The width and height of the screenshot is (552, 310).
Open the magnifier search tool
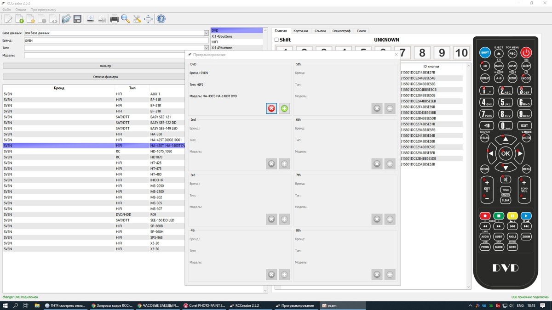126,19
